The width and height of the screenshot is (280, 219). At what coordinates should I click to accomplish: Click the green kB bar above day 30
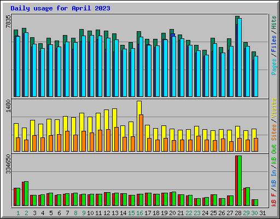click(256, 203)
